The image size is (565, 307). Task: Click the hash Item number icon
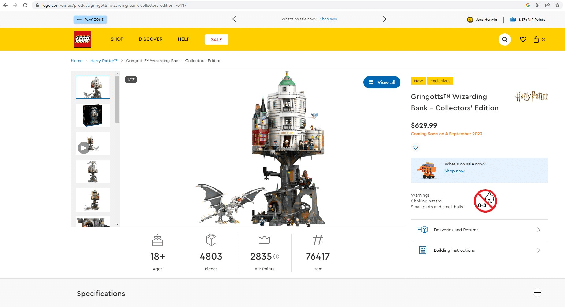[318, 240]
